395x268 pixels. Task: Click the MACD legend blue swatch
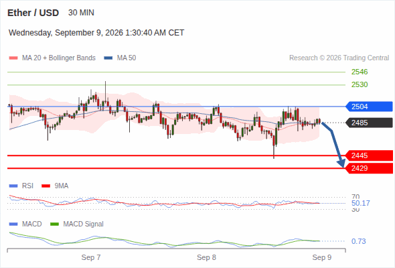[x=13, y=224]
